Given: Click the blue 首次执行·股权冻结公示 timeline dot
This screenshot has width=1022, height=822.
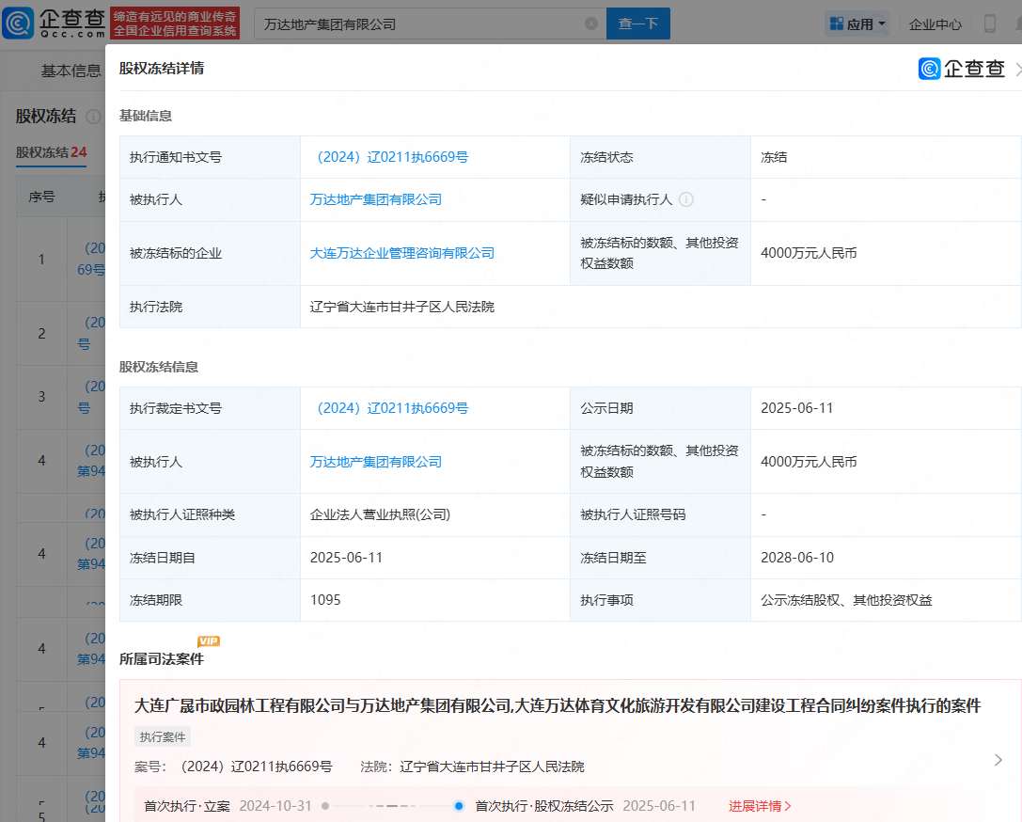Looking at the screenshot, I should (459, 806).
